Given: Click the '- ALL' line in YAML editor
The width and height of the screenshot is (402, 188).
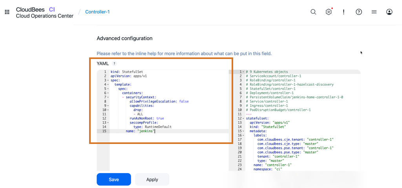Looking at the screenshot, I should coord(138,114).
